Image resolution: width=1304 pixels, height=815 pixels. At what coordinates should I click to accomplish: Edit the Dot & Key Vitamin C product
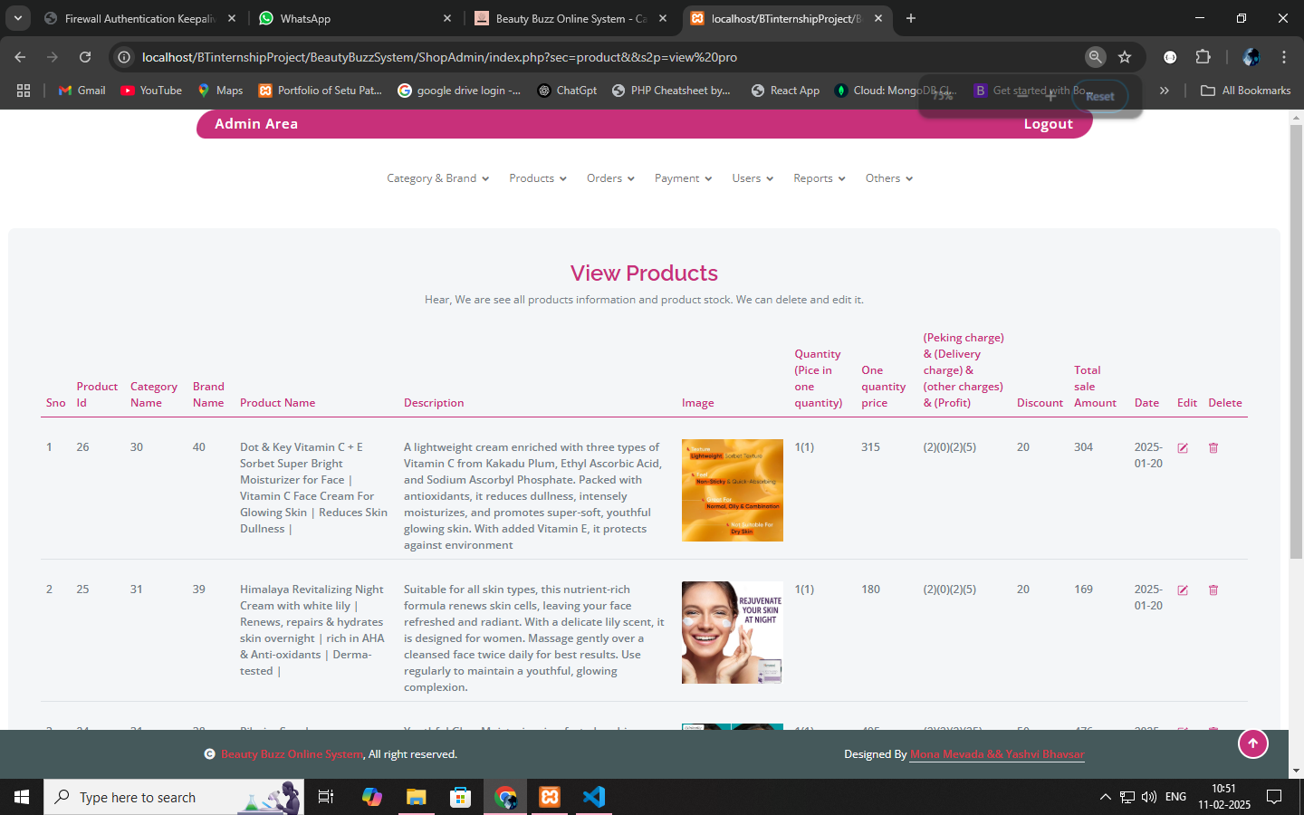tap(1183, 448)
